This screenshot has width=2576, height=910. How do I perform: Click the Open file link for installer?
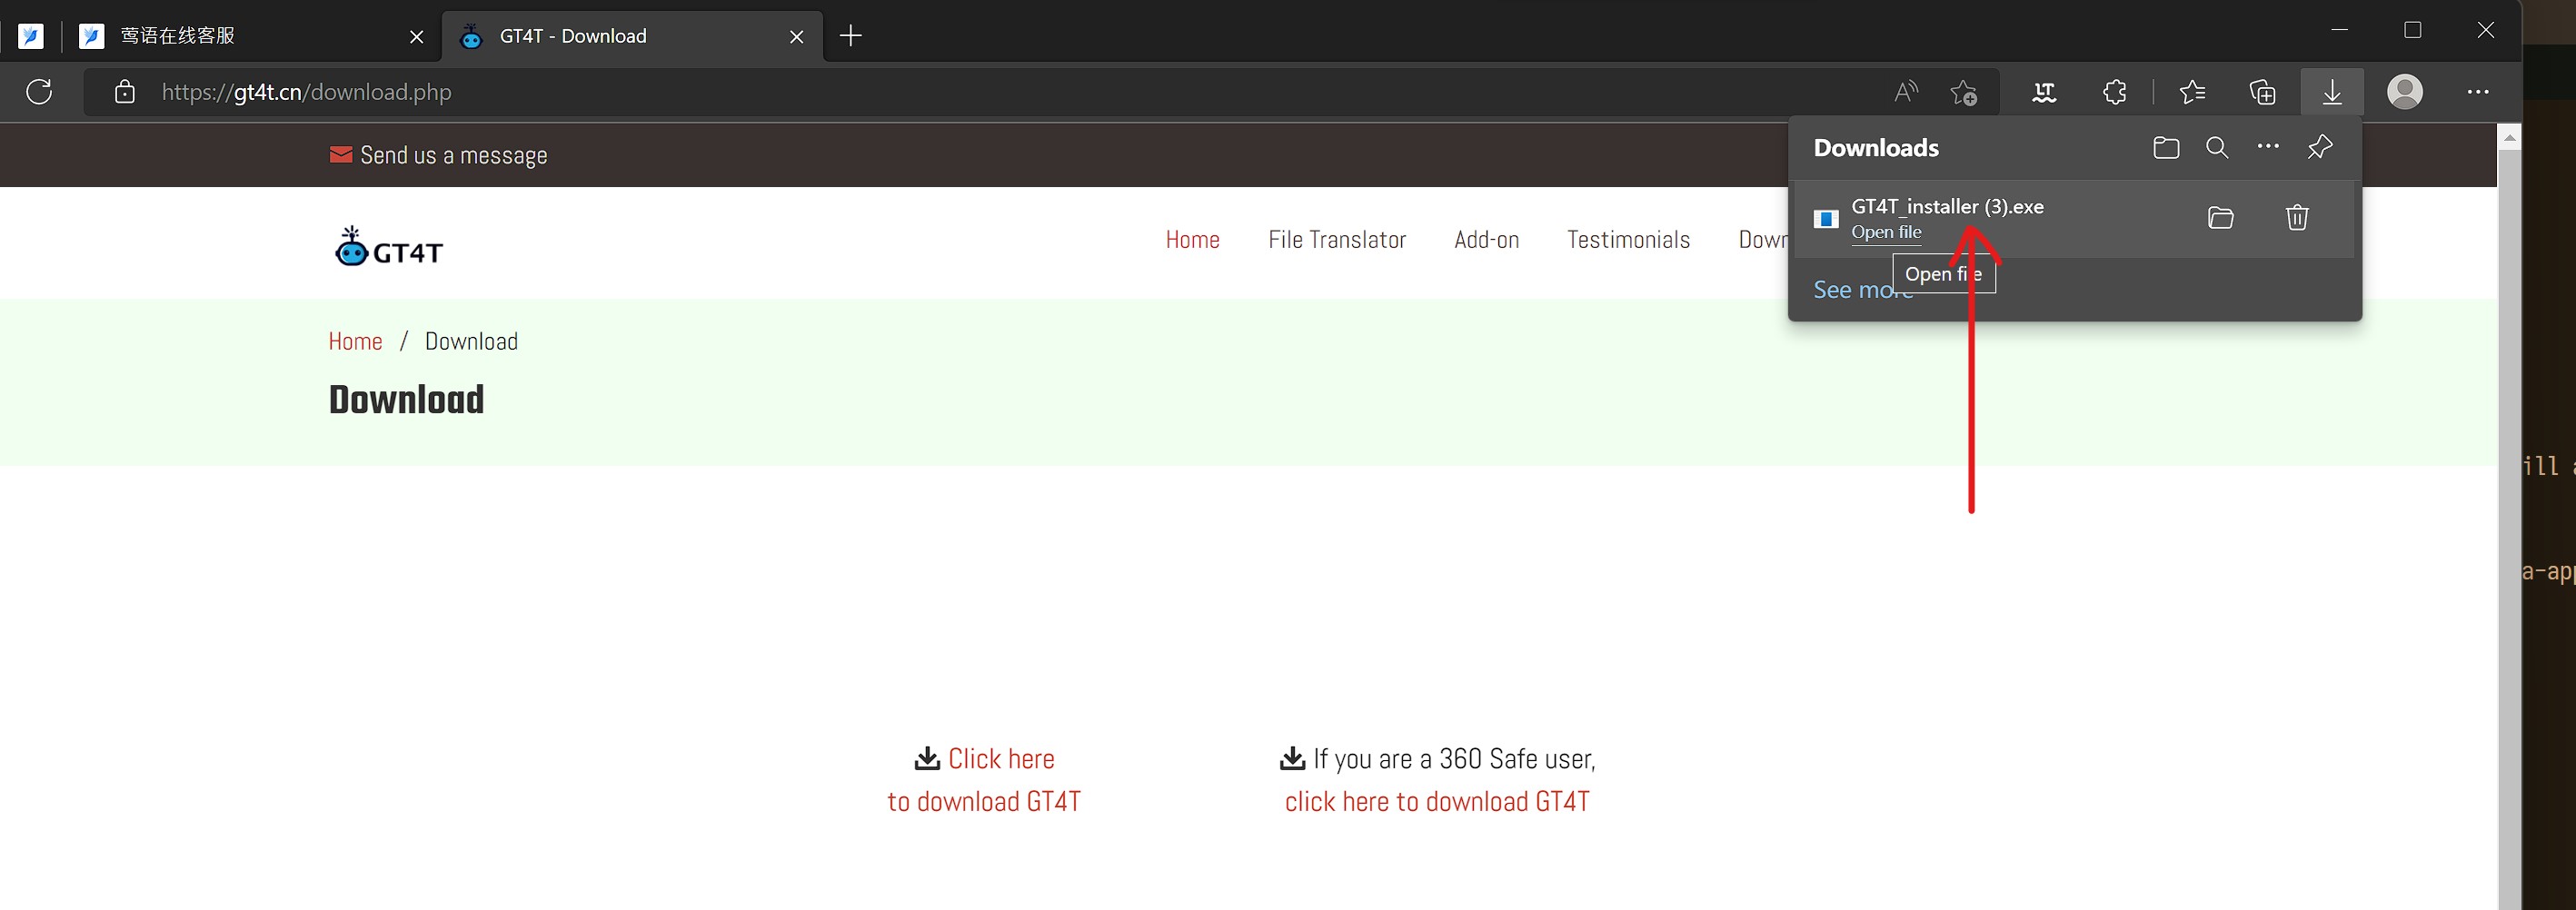[1885, 232]
